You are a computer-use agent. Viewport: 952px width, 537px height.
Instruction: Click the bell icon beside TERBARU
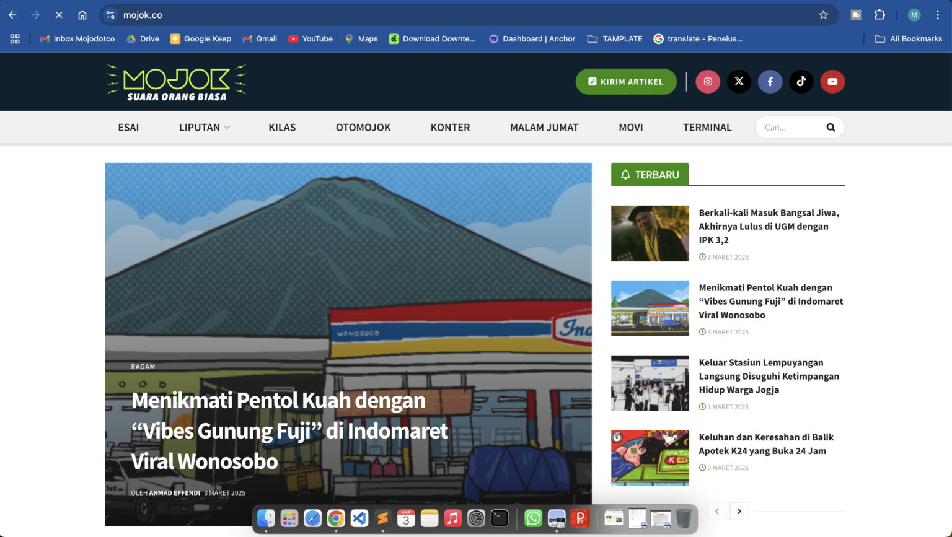point(625,174)
